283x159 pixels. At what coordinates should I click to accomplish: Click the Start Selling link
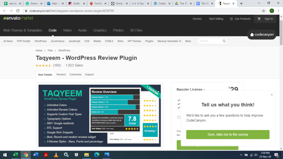pyautogui.click(x=216, y=19)
